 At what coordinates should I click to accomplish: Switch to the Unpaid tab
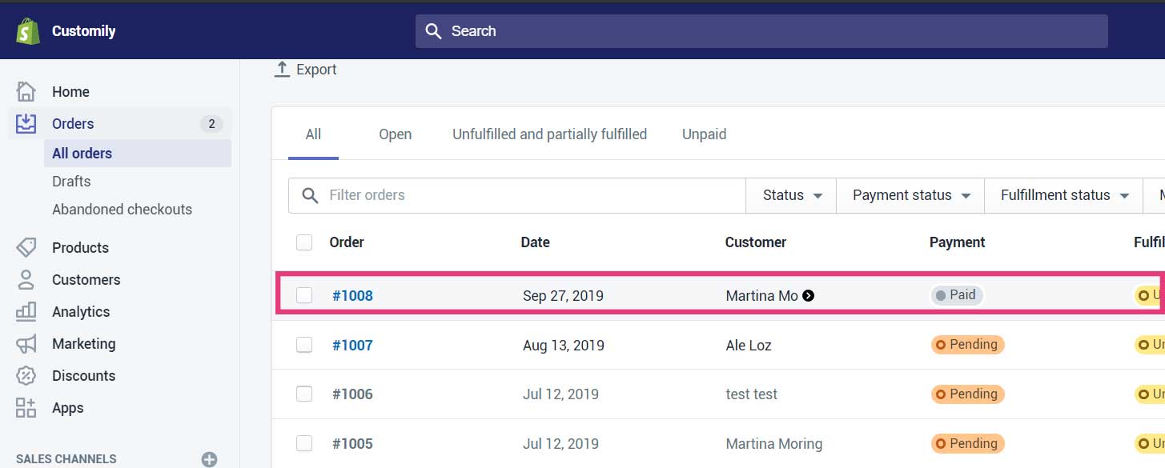coord(704,134)
